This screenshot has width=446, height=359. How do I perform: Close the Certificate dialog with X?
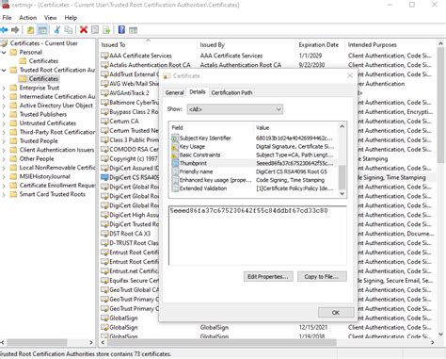[350, 75]
